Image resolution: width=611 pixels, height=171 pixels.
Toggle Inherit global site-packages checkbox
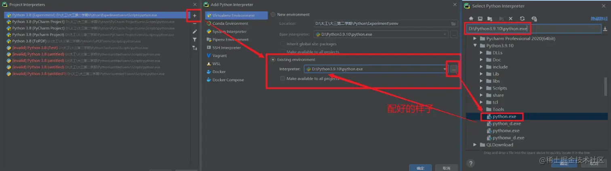click(283, 44)
